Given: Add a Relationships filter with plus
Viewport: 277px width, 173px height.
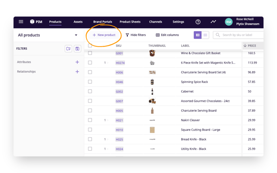Looking at the screenshot, I should click(77, 72).
